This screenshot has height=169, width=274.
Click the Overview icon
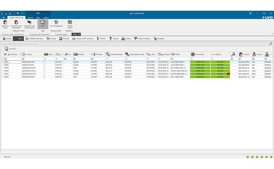7,49
